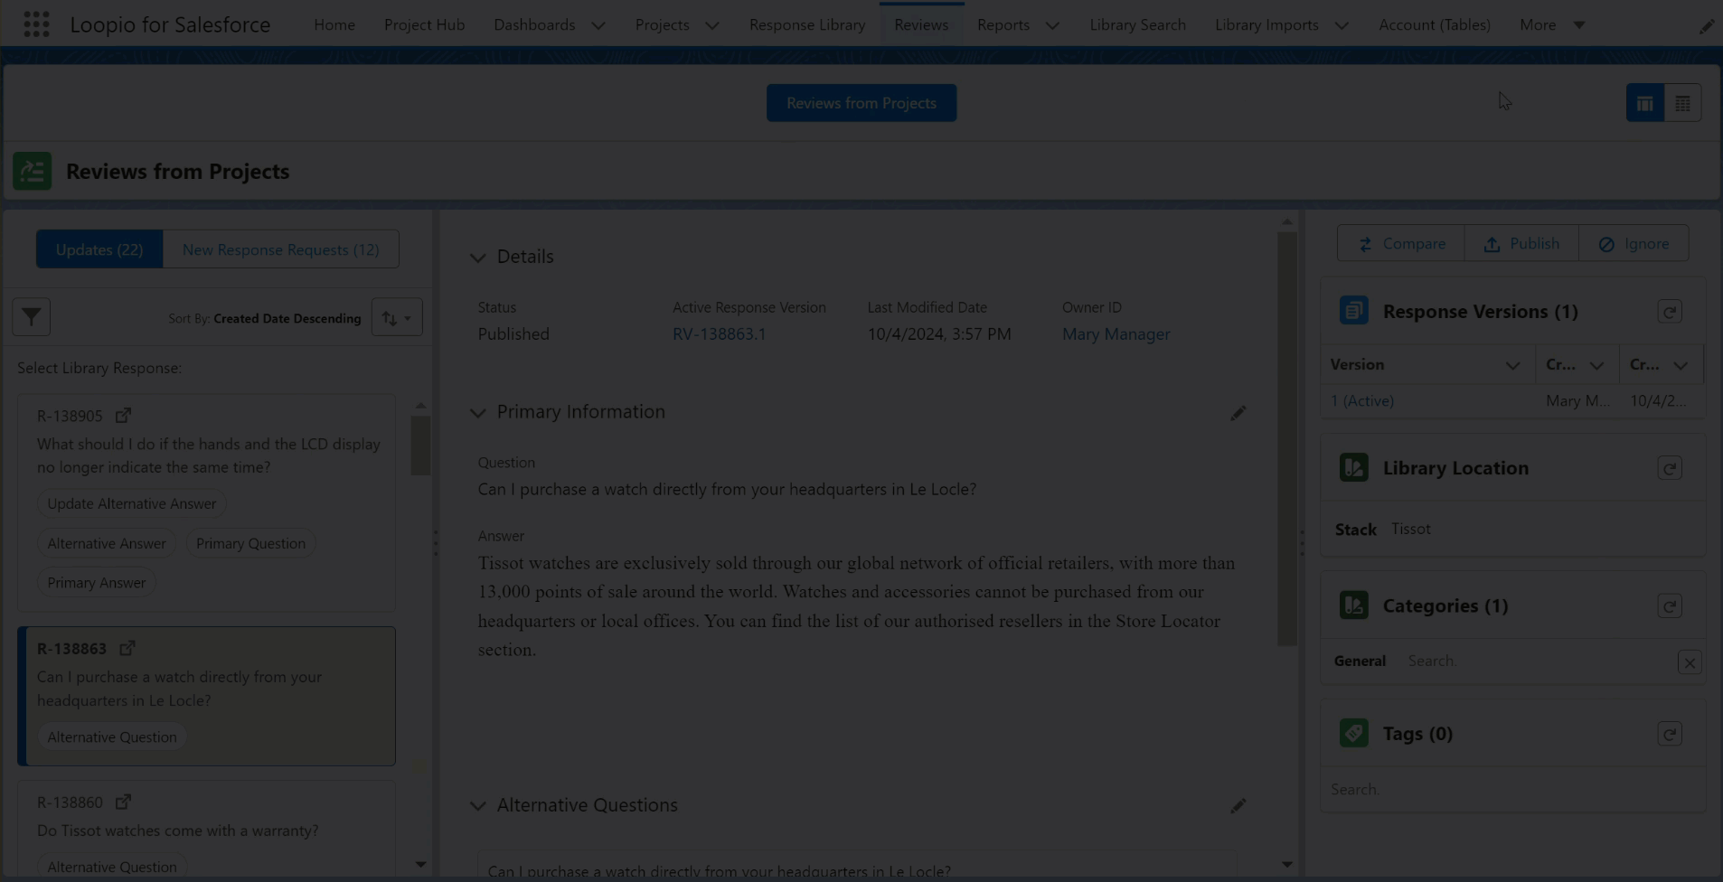The image size is (1723, 882).
Task: Open the Library Search tab
Action: 1137,24
